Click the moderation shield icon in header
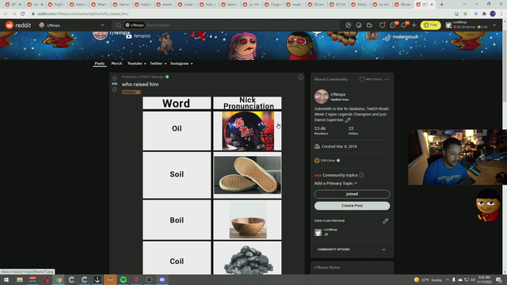The height and width of the screenshot is (285, 507). point(382,25)
